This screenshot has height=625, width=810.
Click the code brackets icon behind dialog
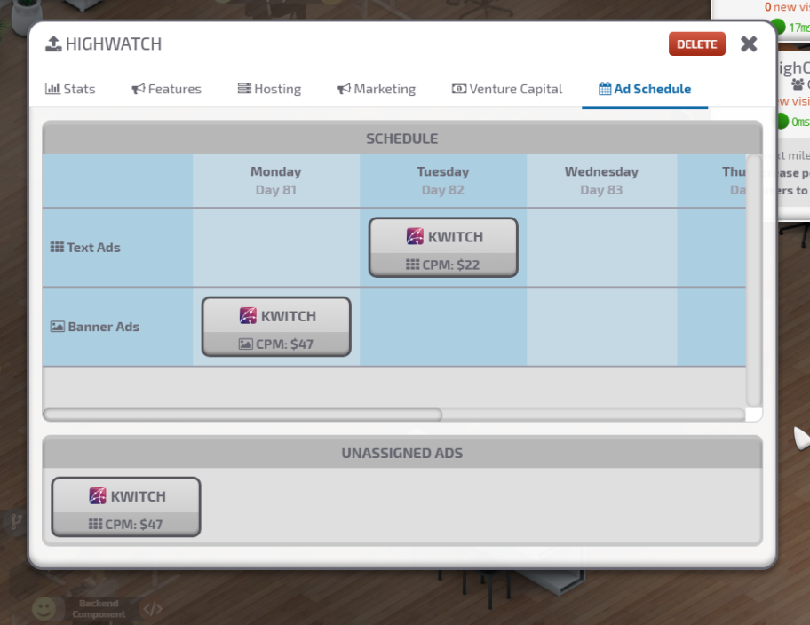[x=153, y=610]
